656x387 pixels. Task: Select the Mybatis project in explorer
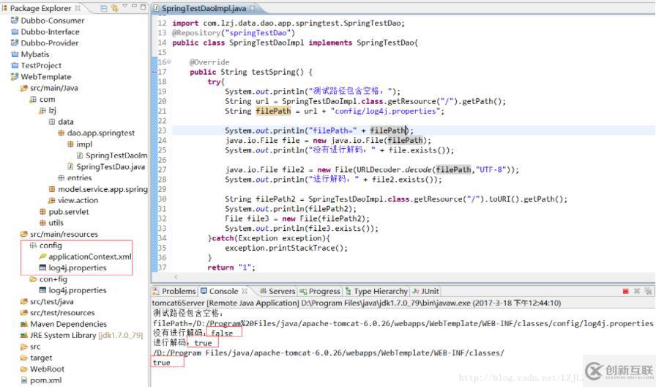[35, 54]
